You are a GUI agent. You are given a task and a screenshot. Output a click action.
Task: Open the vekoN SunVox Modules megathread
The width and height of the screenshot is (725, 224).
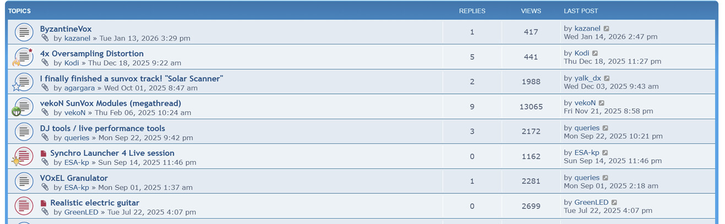[110, 103]
